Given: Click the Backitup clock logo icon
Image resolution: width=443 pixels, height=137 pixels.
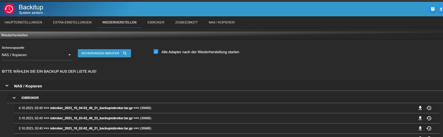Looking at the screenshot, I should [9, 9].
